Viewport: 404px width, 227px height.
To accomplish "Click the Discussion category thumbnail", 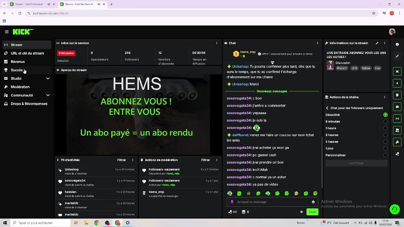I will pos(330,65).
